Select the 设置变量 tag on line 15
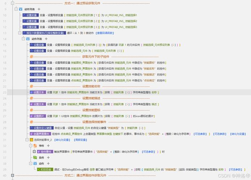Image resolution: width=251 pixels, height=180 pixels. pos(38,45)
